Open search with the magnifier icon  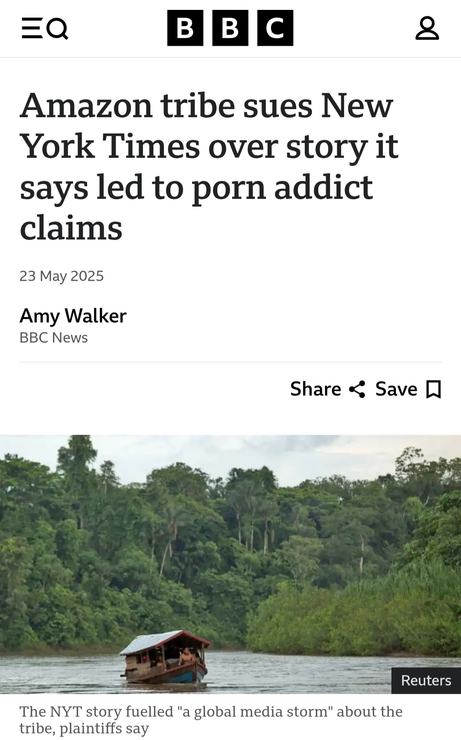coord(57,29)
